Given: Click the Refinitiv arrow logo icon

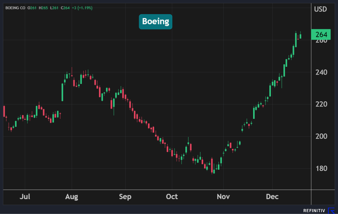Looking at the screenshot, I should coord(331,211).
